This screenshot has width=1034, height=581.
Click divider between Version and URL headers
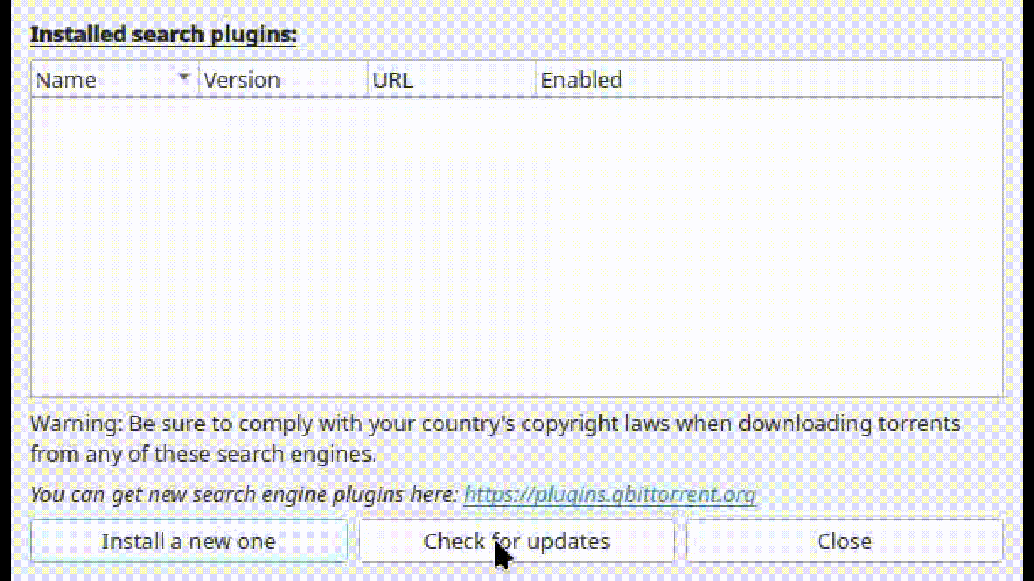pyautogui.click(x=368, y=80)
